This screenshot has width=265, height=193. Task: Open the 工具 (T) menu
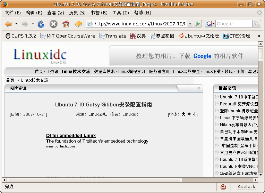tap(121, 13)
